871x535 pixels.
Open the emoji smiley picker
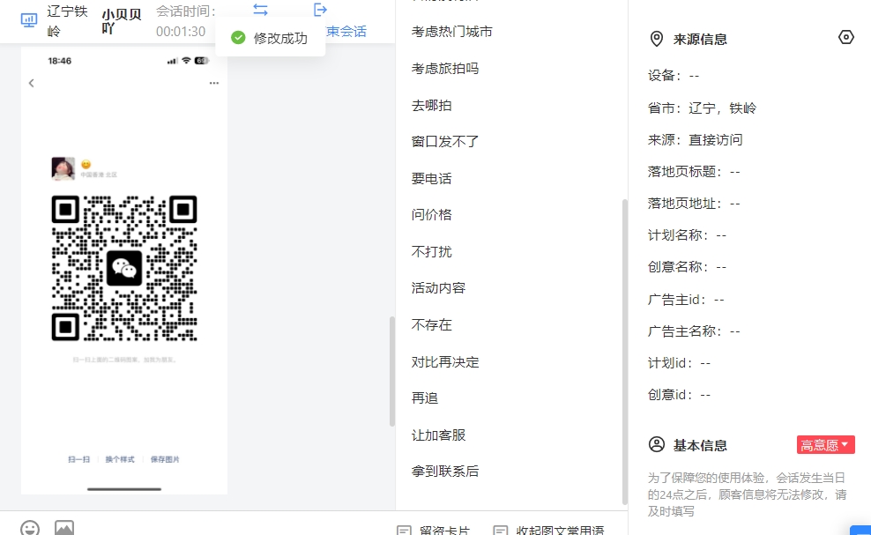(x=30, y=528)
